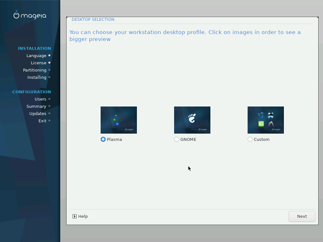This screenshot has width=323, height=242.
Task: Click the INSTALLATION section heading
Action: 34,48
